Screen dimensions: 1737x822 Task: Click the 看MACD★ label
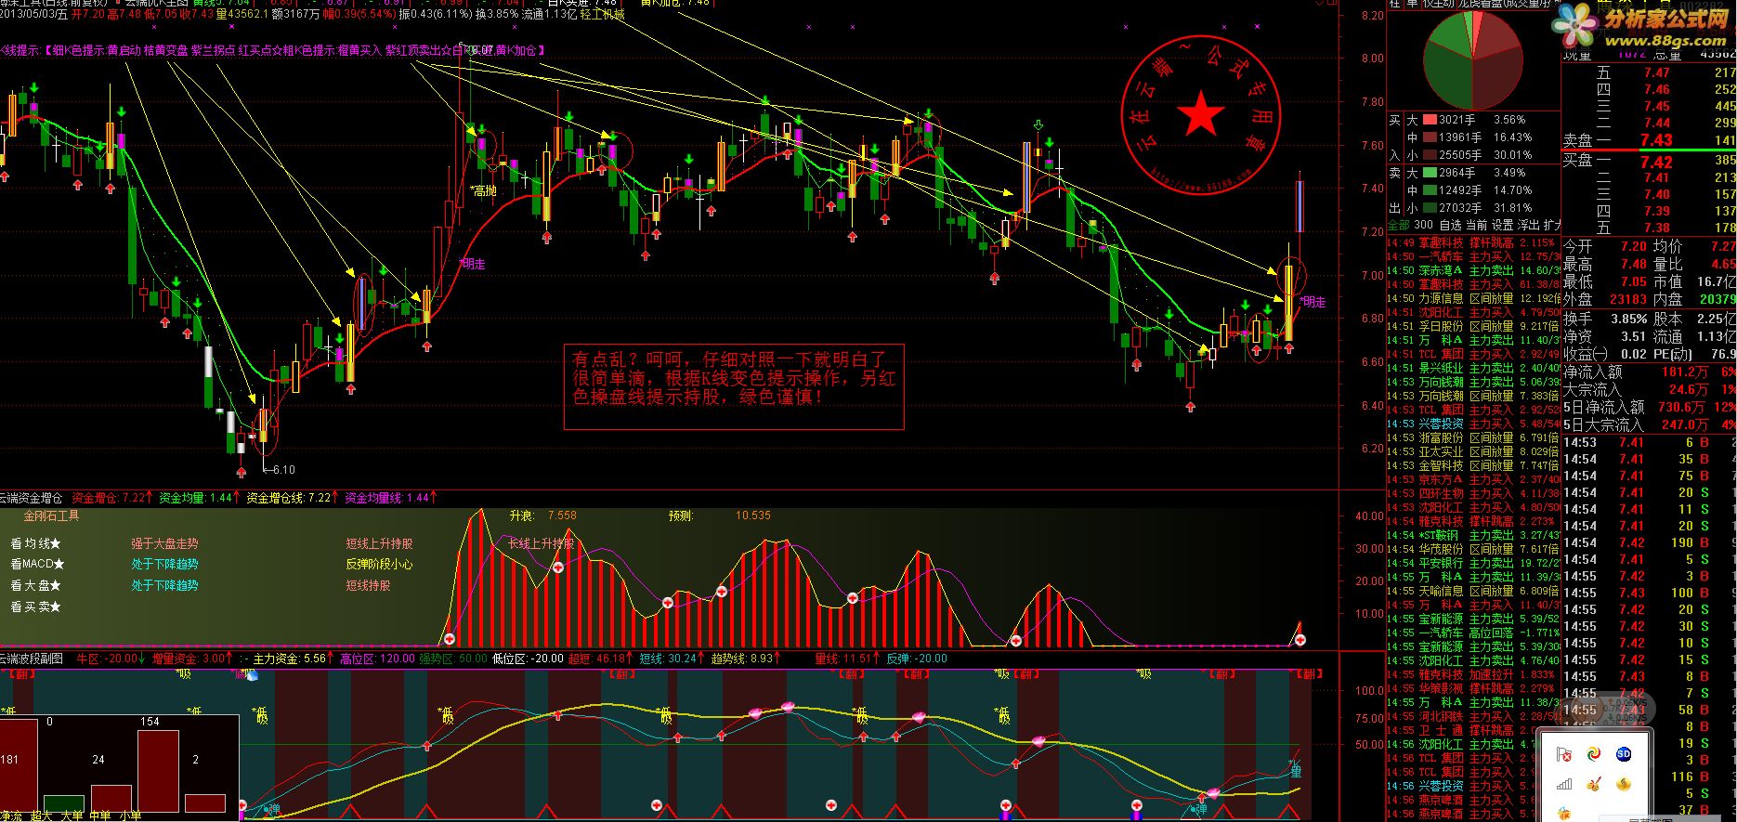point(38,564)
